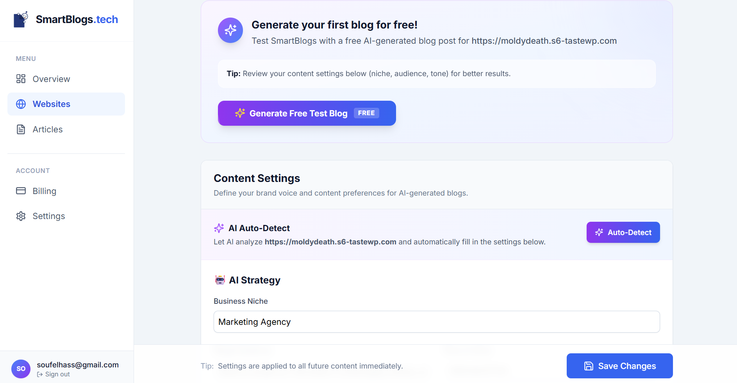Viewport: 737px width, 383px height.
Task: Click inside the Business Niche field
Action: [436, 322]
